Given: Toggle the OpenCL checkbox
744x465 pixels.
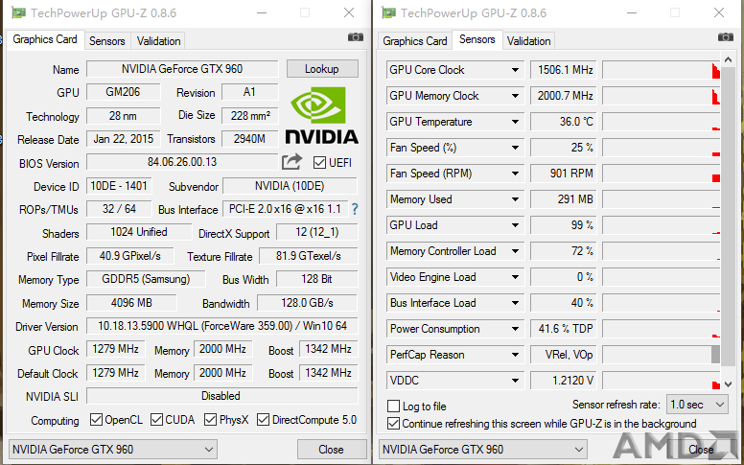Looking at the screenshot, I should coord(96,419).
